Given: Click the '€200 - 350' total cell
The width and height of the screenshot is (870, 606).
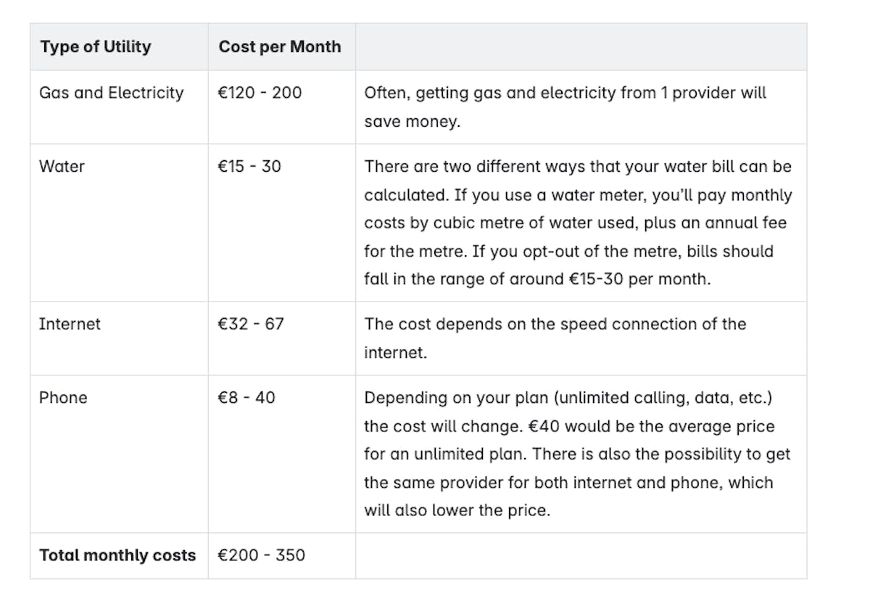Looking at the screenshot, I should (x=262, y=556).
